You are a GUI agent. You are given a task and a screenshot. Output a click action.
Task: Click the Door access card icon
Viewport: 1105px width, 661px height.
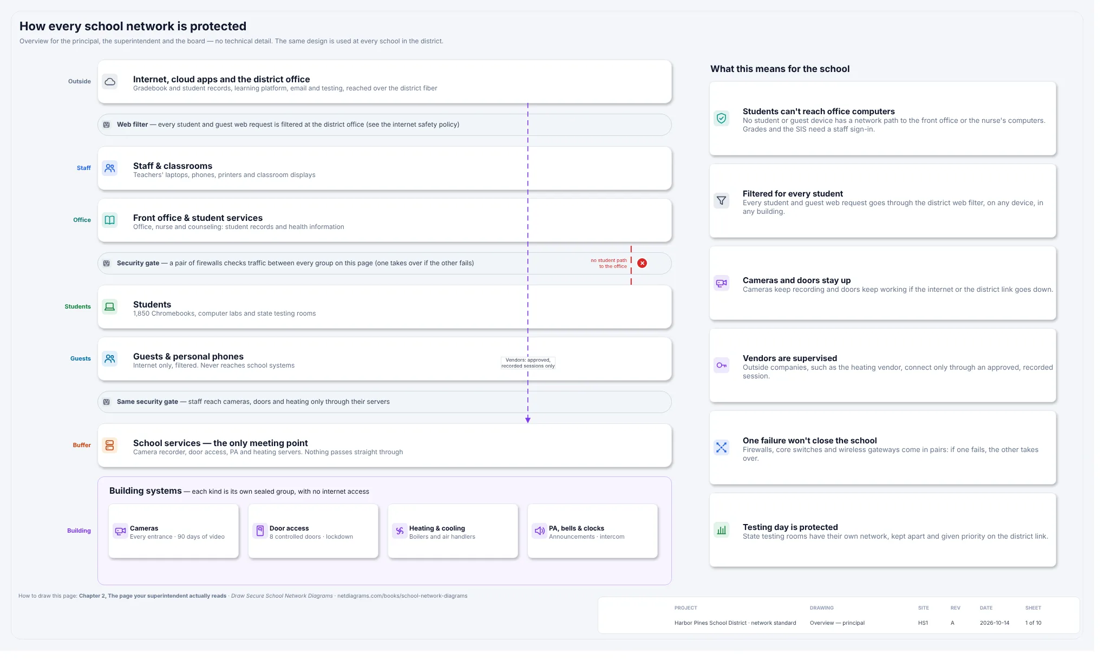click(x=260, y=531)
